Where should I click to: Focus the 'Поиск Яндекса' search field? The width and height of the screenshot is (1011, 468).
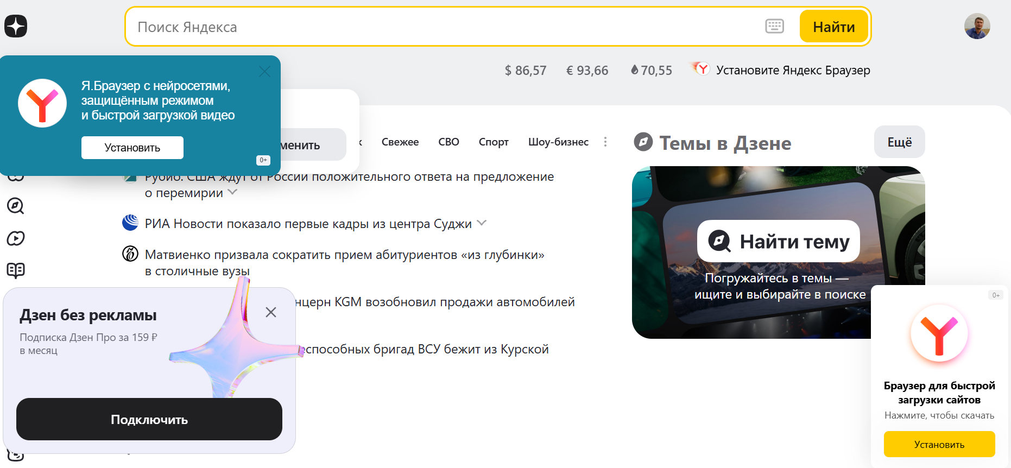[434, 27]
